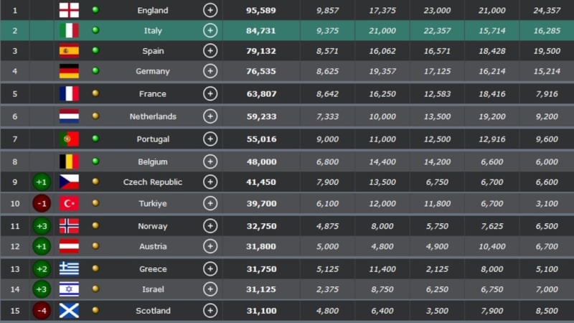This screenshot has width=574, height=323.
Task: Click the Italy flag icon
Action: click(x=69, y=30)
